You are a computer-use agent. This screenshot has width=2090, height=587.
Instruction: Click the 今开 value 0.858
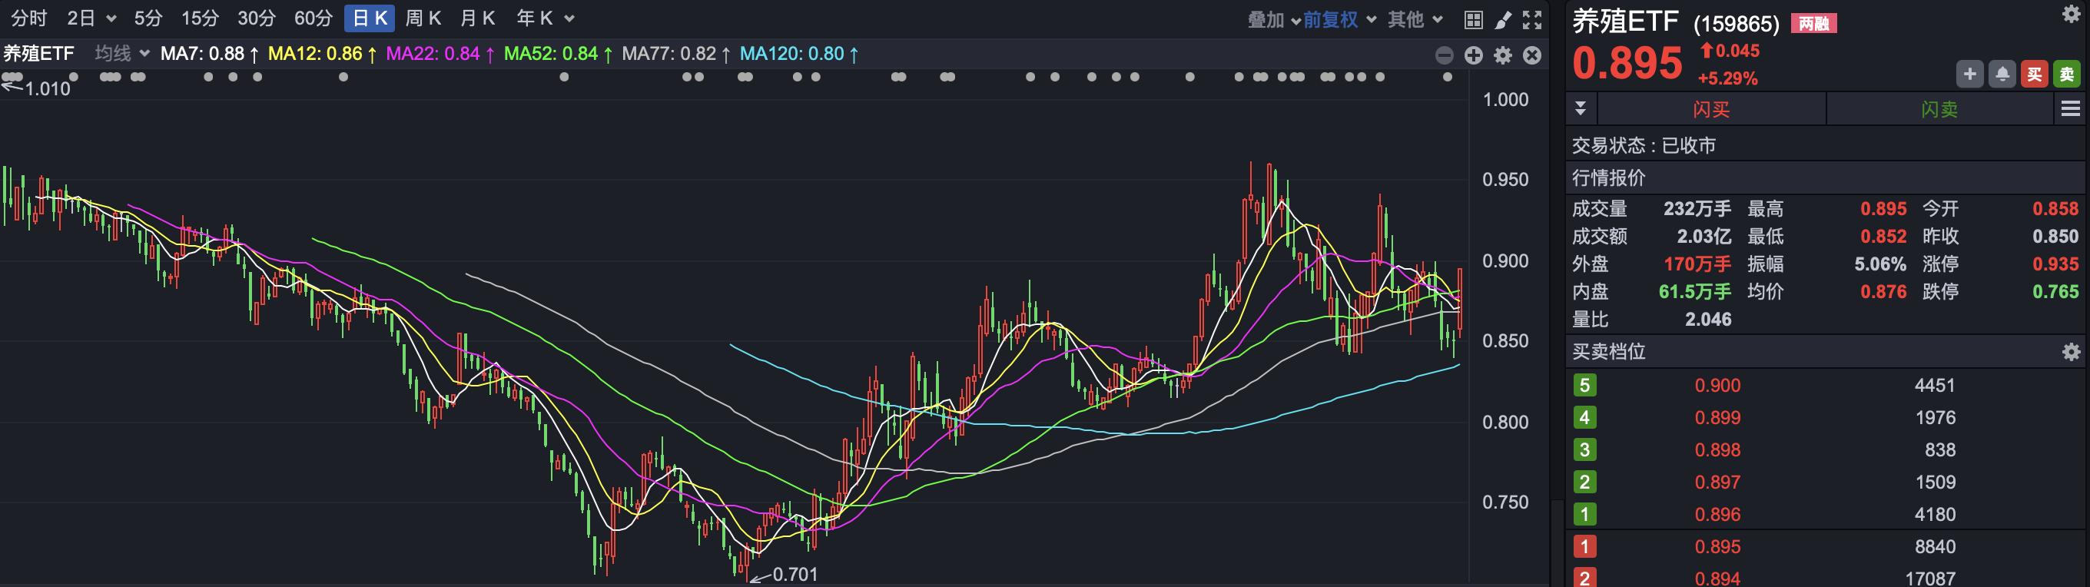click(x=2055, y=208)
